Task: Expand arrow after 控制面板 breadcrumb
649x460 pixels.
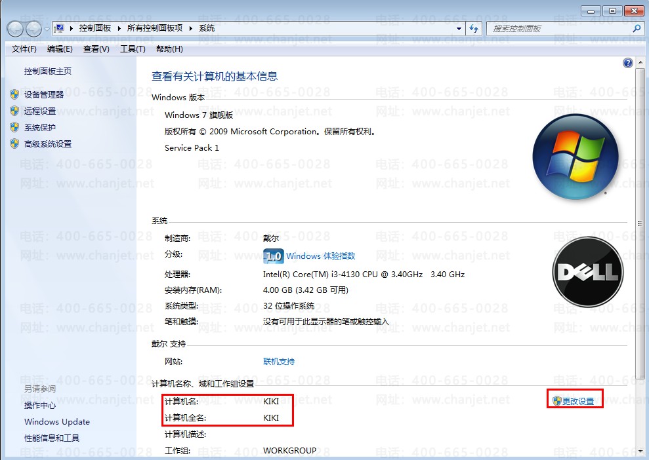Action: pos(119,28)
